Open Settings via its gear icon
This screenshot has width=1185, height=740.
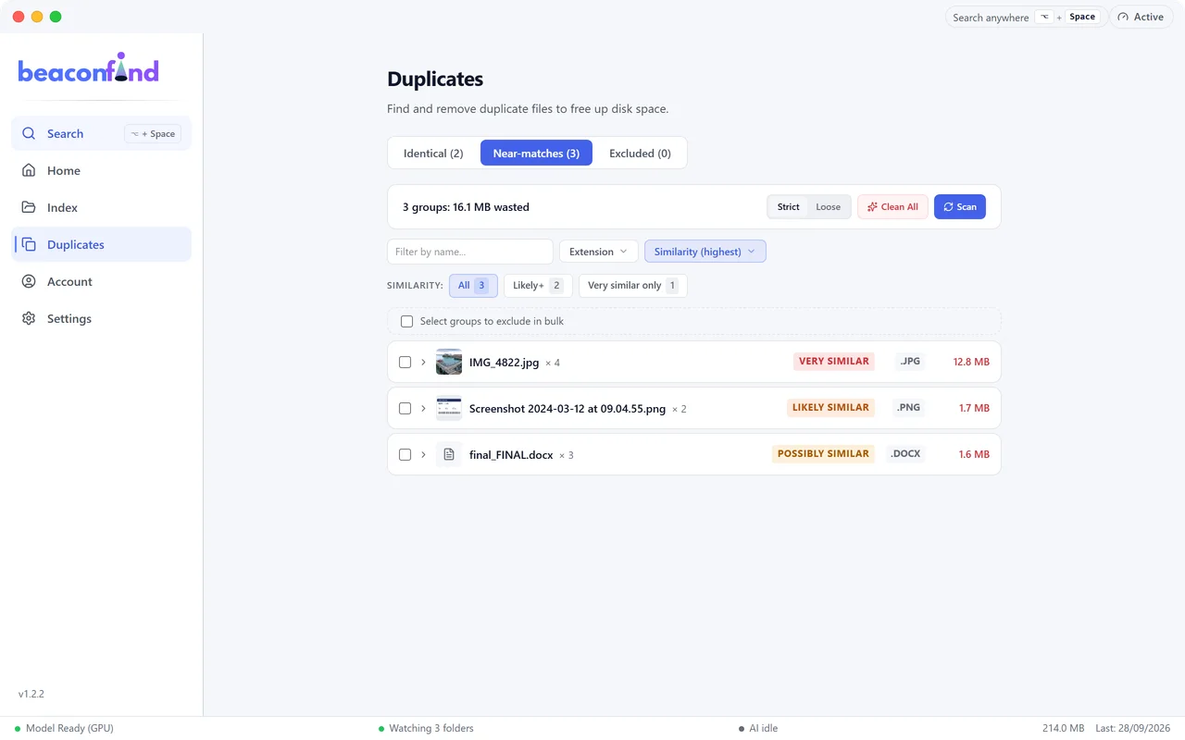point(29,318)
